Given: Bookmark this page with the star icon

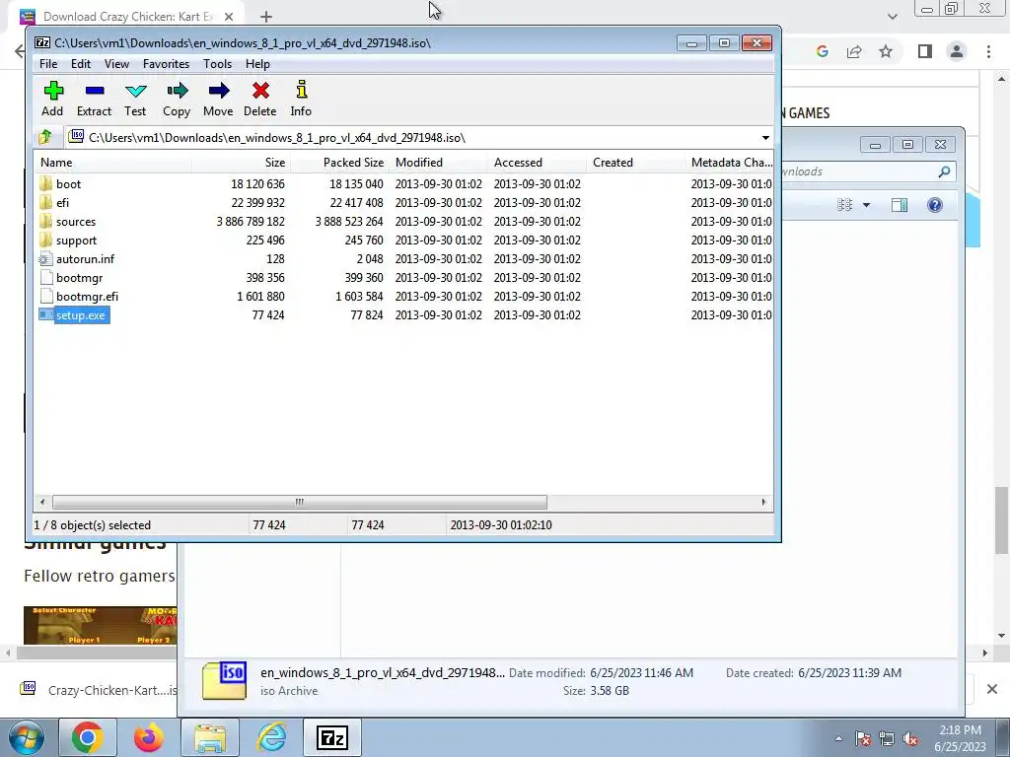Looking at the screenshot, I should (886, 51).
